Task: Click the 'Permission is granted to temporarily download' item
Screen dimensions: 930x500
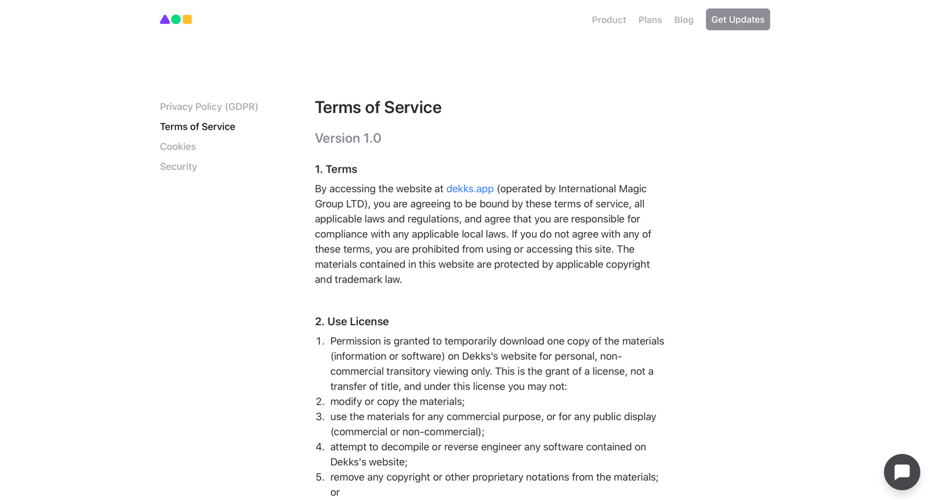Action: [497, 364]
